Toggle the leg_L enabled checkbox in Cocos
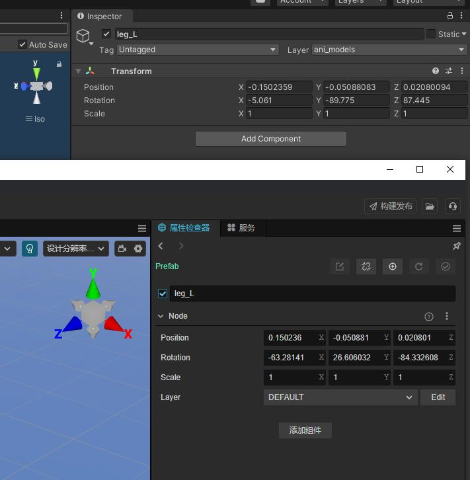Image resolution: width=470 pixels, height=480 pixels. (x=163, y=294)
